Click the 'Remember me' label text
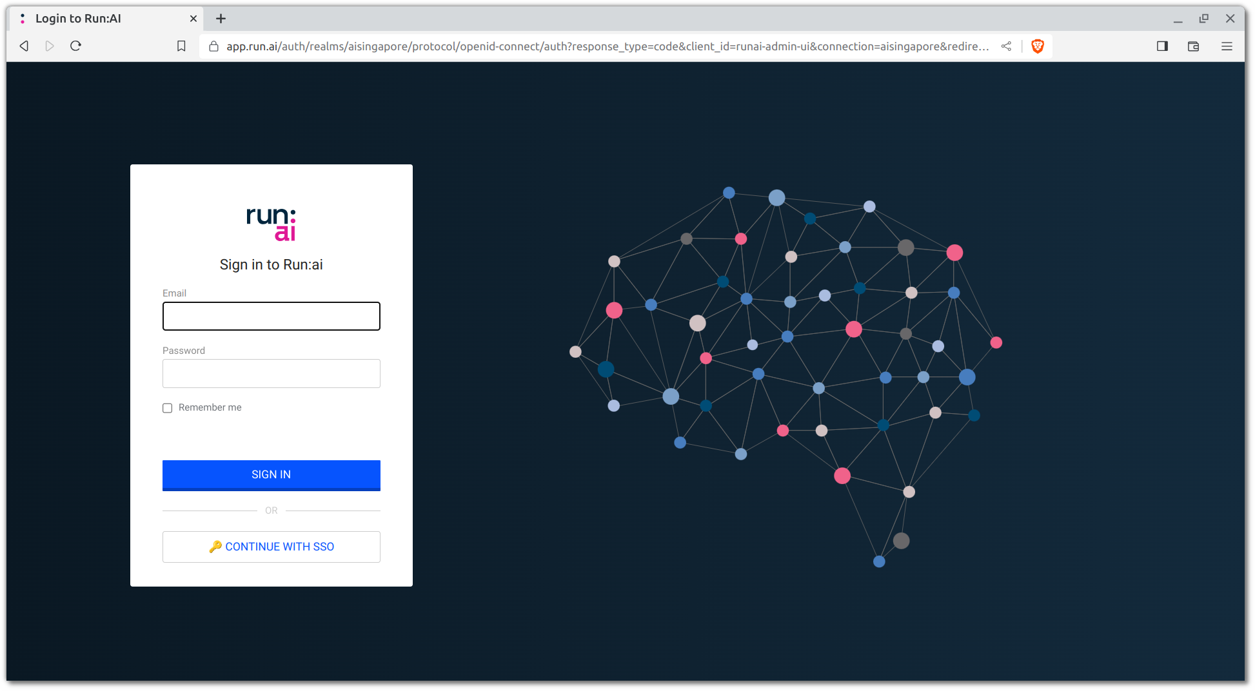This screenshot has width=1255, height=691. pos(210,407)
